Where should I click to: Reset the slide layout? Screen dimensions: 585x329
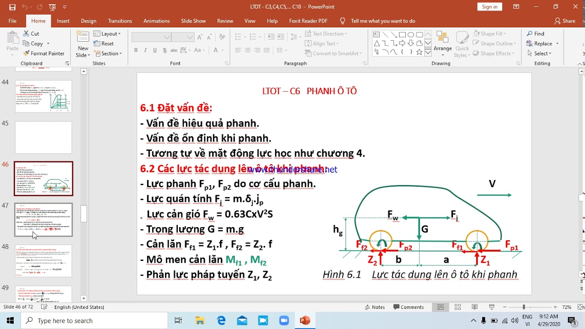104,43
